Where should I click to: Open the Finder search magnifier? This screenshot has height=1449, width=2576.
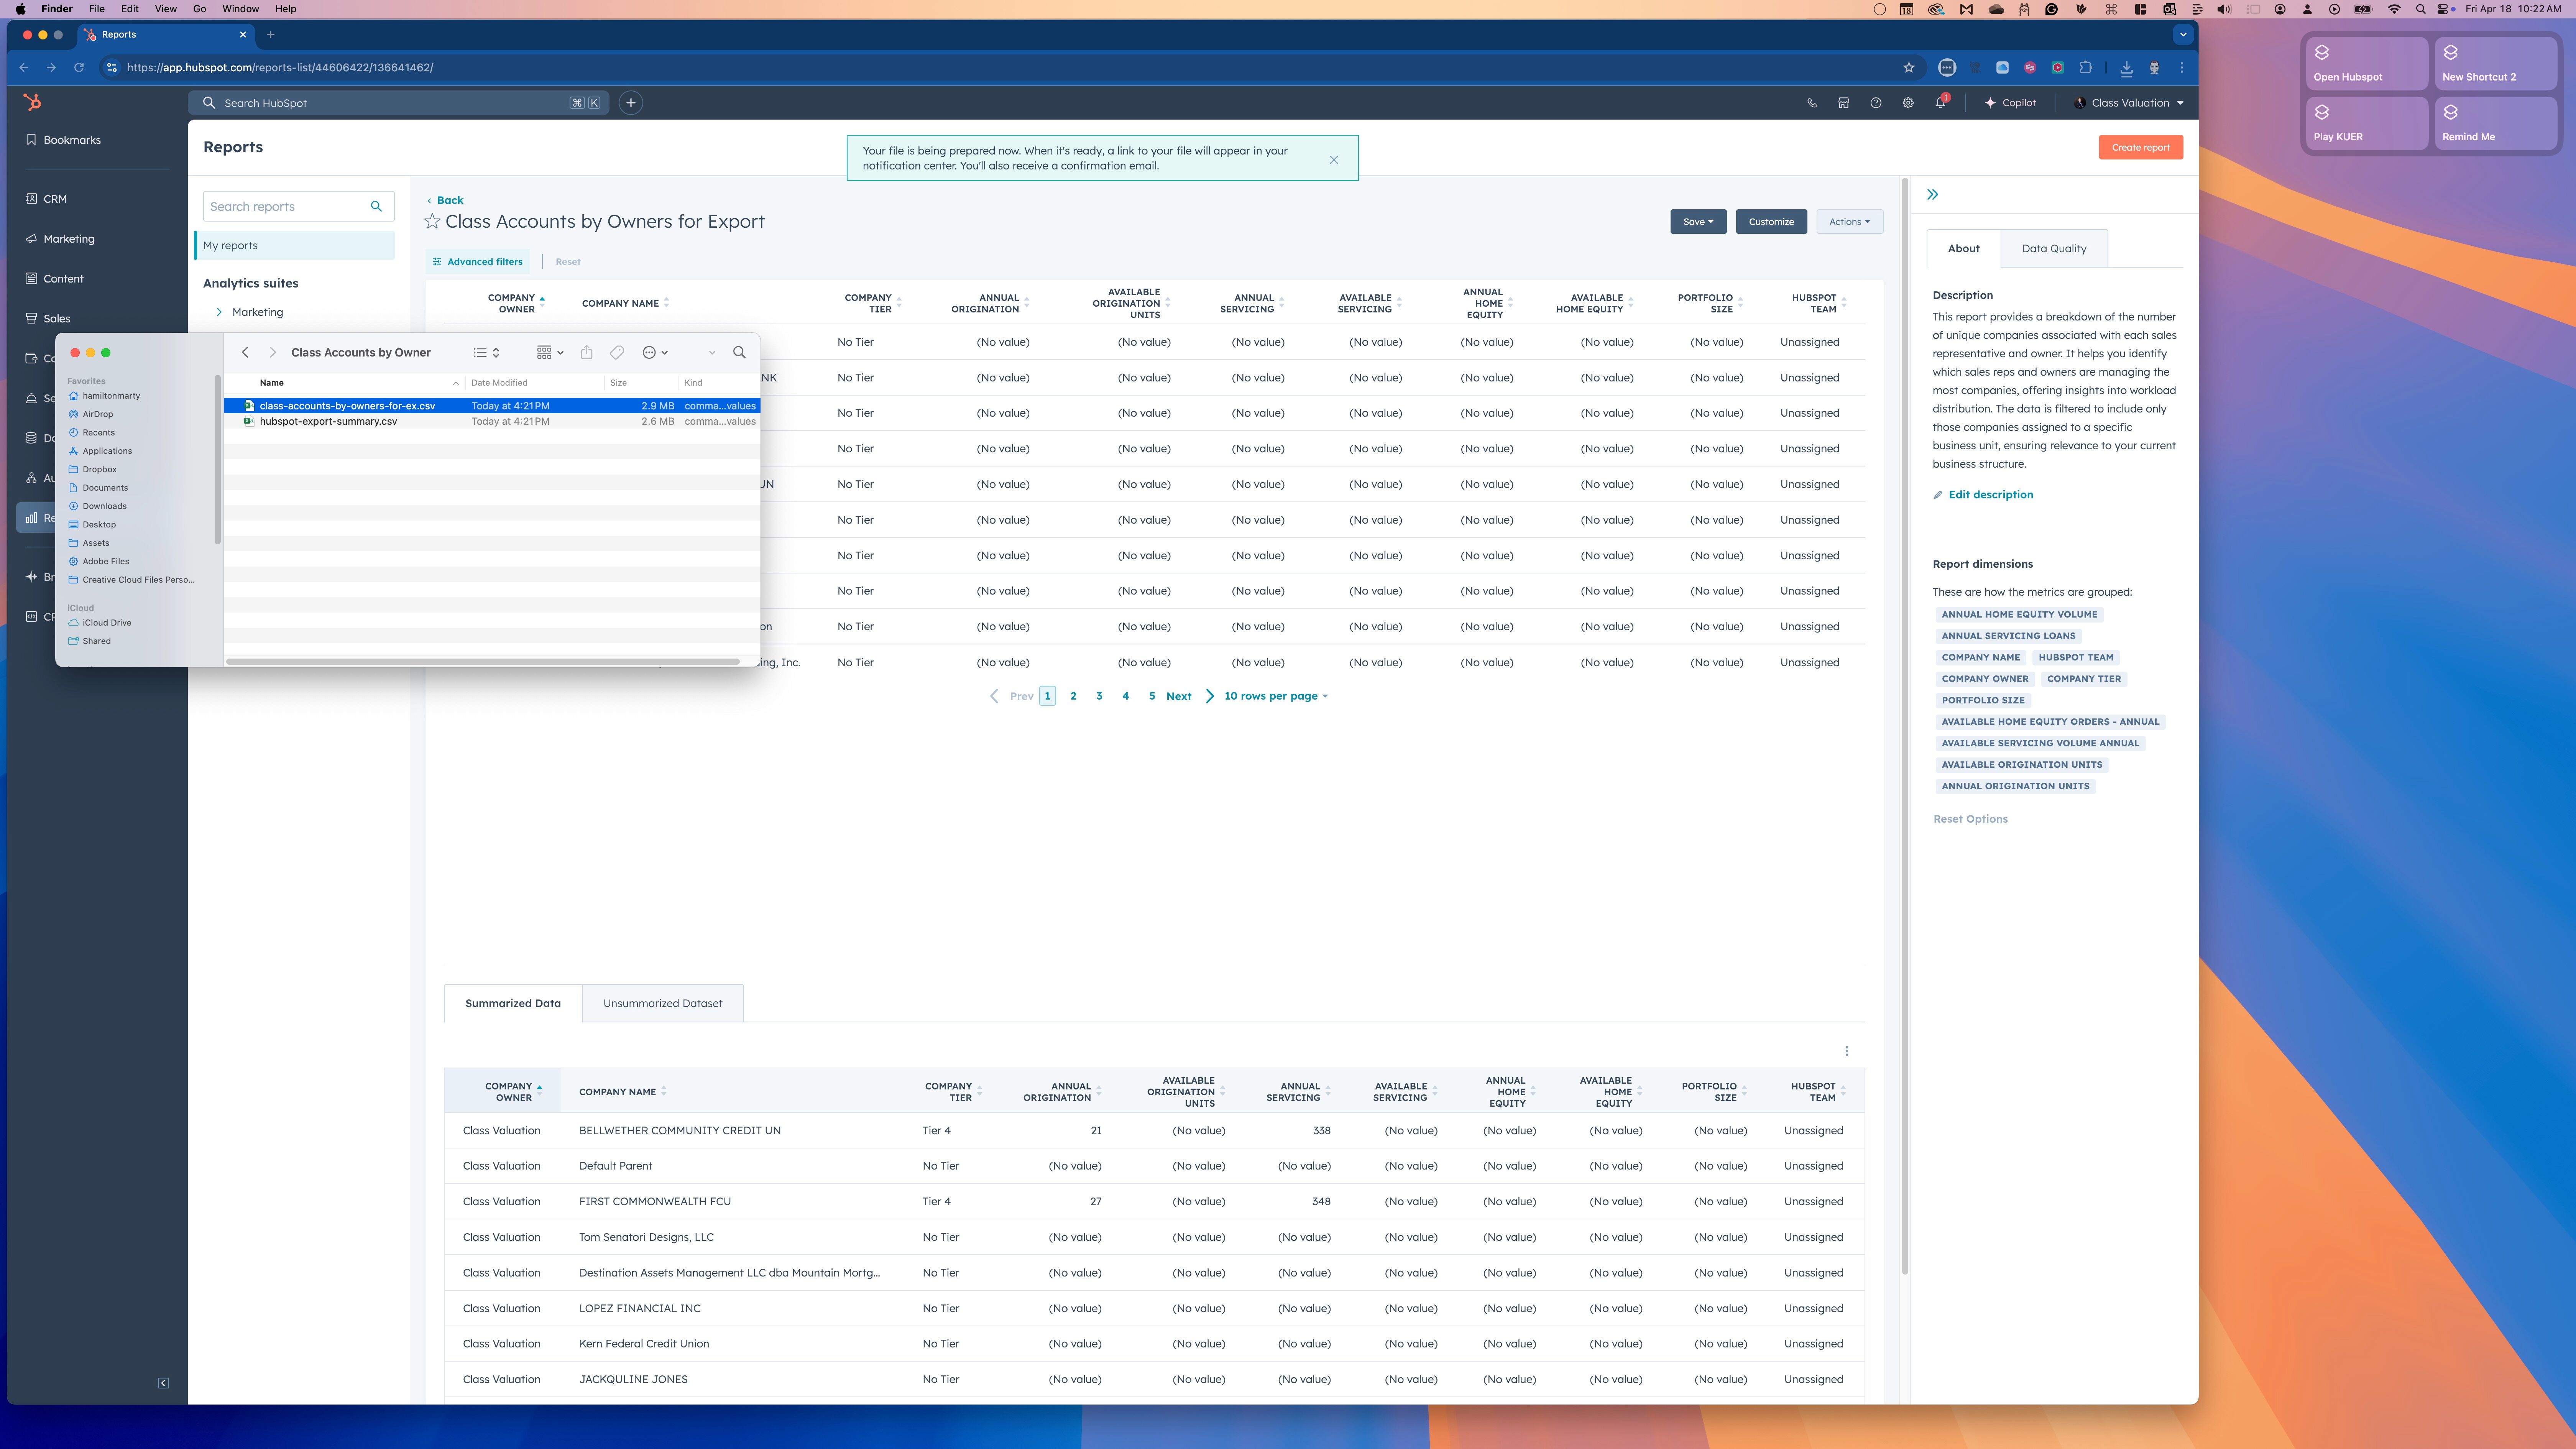pyautogui.click(x=739, y=352)
